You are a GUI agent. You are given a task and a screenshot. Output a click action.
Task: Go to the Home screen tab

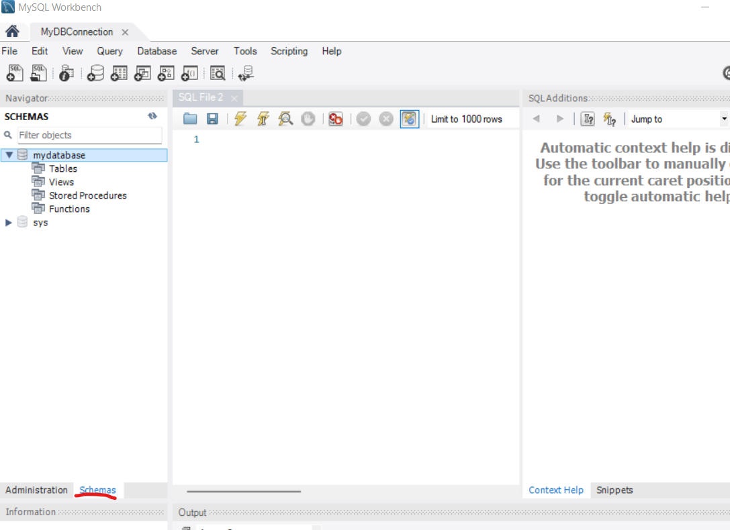[x=13, y=31]
